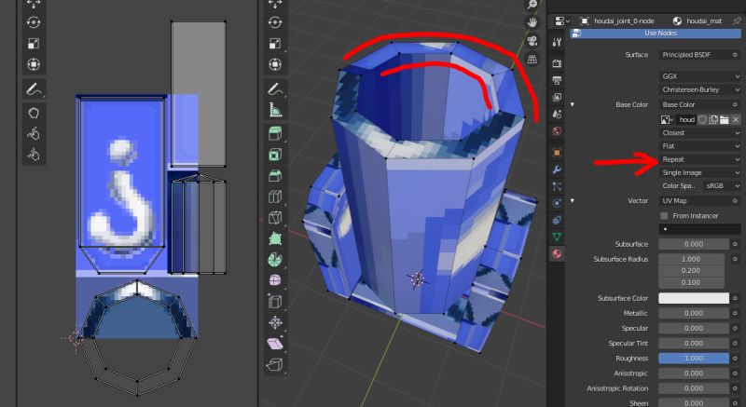This screenshot has width=746, height=407.
Task: Unlink the houd image with X button
Action: pos(736,119)
